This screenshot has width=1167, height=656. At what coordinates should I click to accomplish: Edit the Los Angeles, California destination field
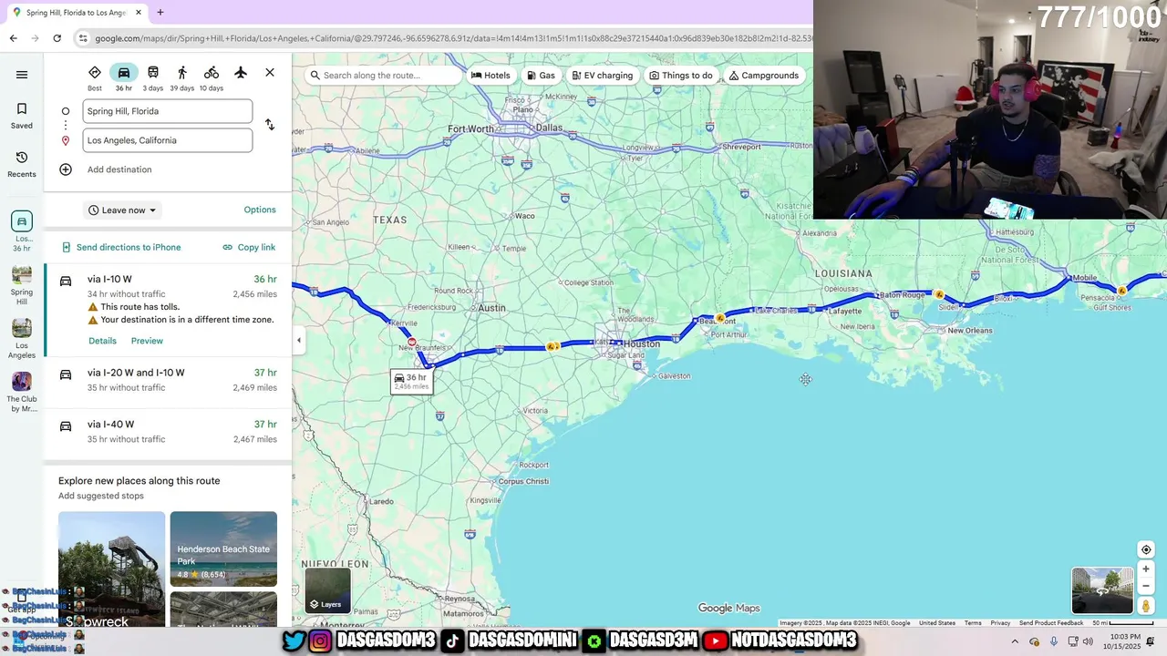point(168,140)
